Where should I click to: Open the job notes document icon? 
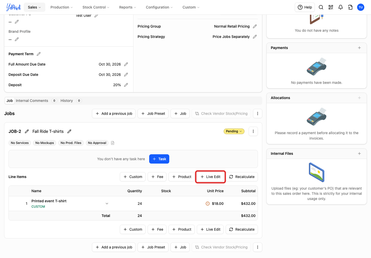point(113,143)
